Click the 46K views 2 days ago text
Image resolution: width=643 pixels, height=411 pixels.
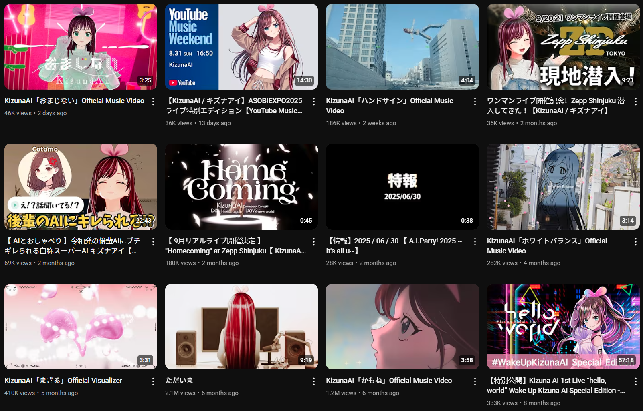pyautogui.click(x=36, y=113)
